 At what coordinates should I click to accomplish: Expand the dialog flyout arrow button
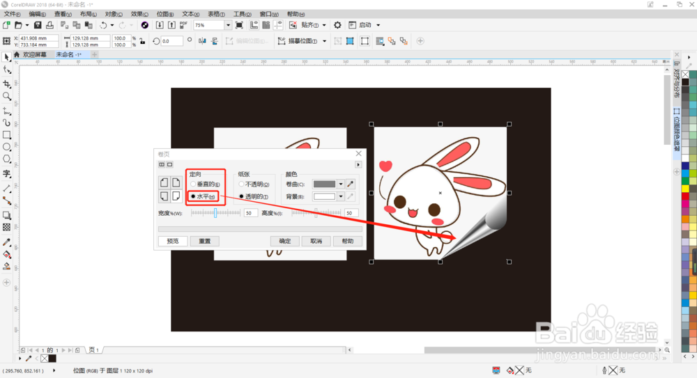click(358, 165)
